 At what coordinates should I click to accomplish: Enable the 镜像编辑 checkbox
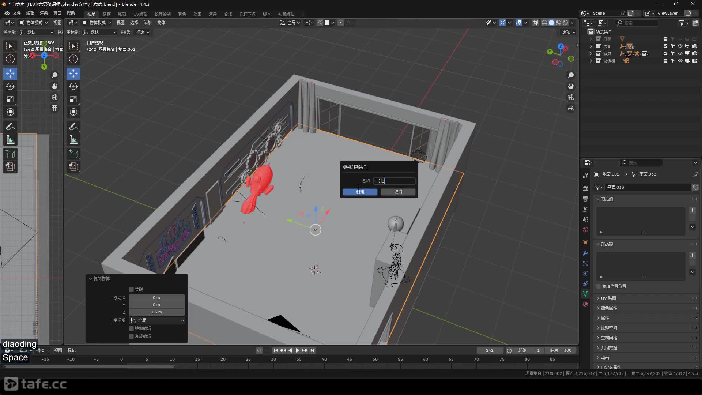click(131, 328)
